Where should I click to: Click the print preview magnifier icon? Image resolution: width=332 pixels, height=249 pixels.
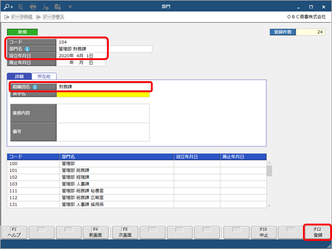20,7
